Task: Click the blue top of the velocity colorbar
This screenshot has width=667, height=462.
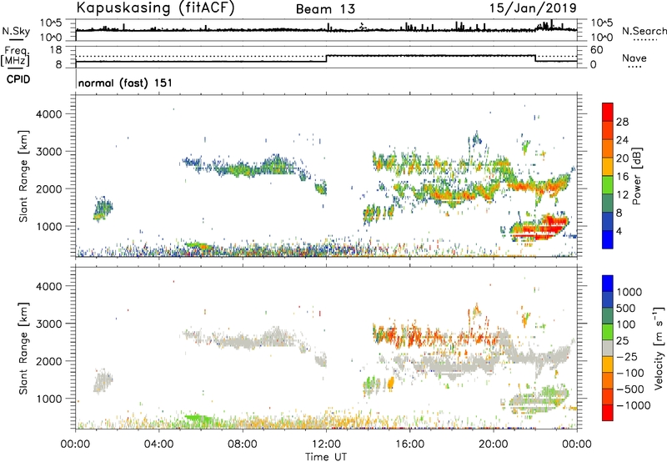Action: click(608, 284)
